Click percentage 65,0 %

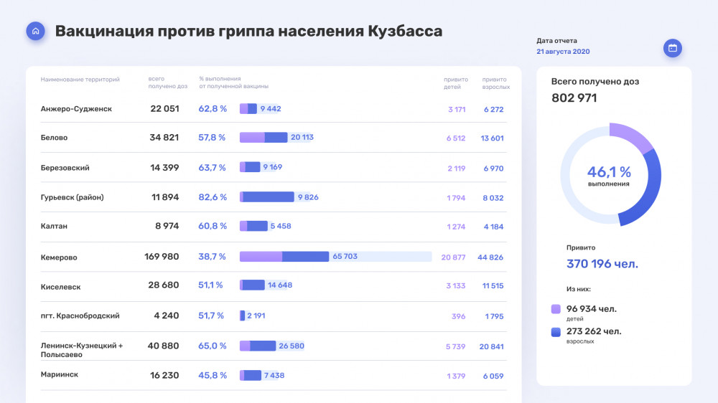pyautogui.click(x=212, y=346)
